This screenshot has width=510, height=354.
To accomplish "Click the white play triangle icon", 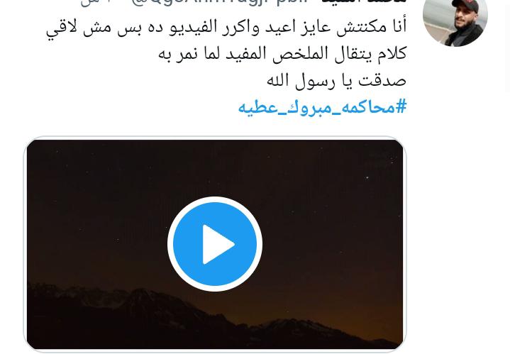I will pyautogui.click(x=218, y=244).
